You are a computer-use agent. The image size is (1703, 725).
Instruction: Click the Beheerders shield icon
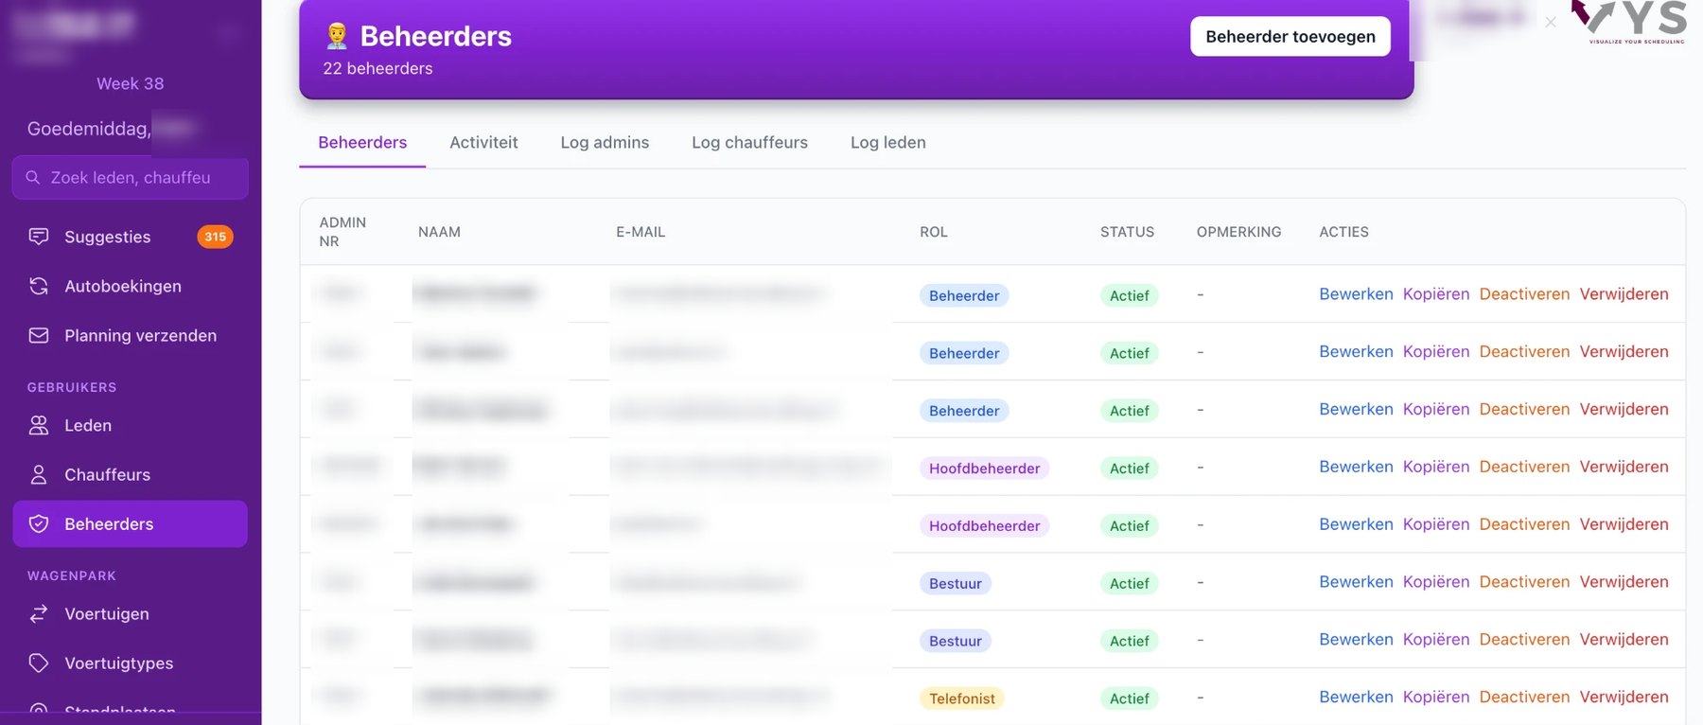point(39,523)
